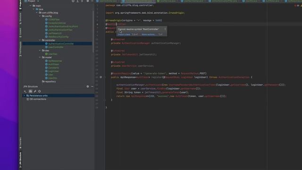Click the Project tree vertical scrollbar
Viewport: 302px width, 170px height.
[x=93, y=32]
